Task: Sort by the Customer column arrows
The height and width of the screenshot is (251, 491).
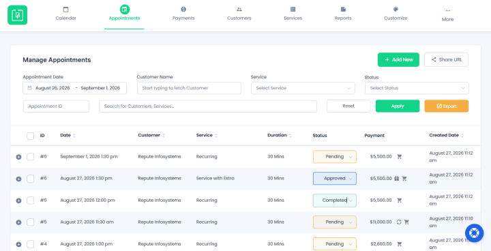Action: 164,135
